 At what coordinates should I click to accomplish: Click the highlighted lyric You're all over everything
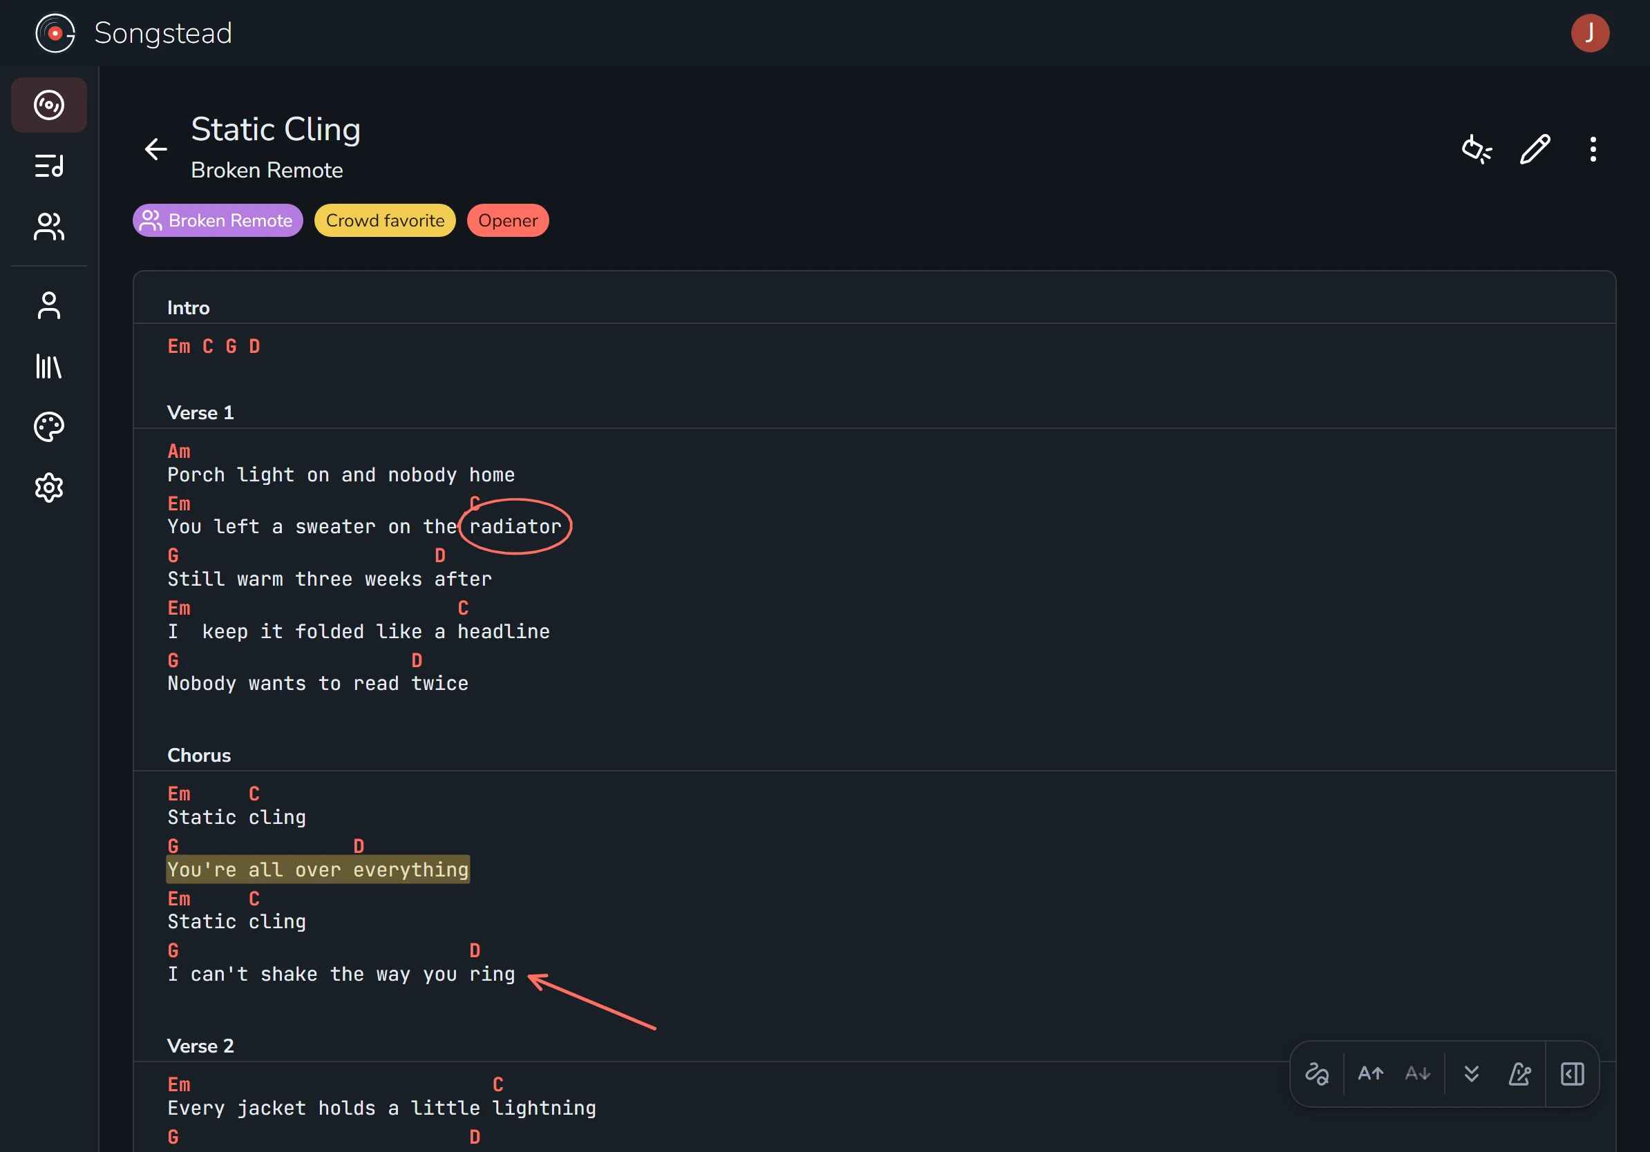(x=318, y=870)
